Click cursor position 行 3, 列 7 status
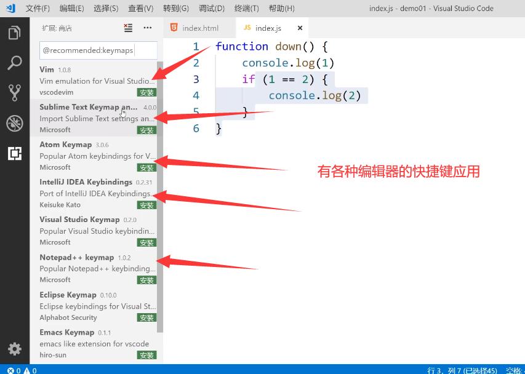The height and width of the screenshot is (374, 525). (462, 370)
